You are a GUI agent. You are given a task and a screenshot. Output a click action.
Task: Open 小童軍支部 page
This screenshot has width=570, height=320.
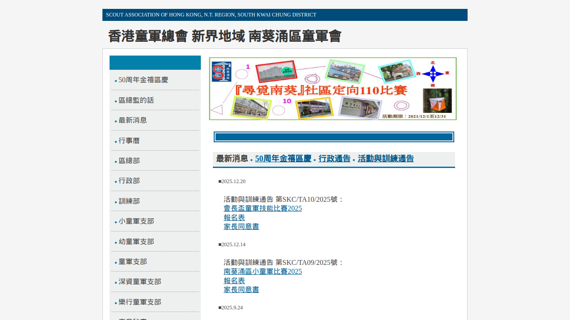coord(136,221)
